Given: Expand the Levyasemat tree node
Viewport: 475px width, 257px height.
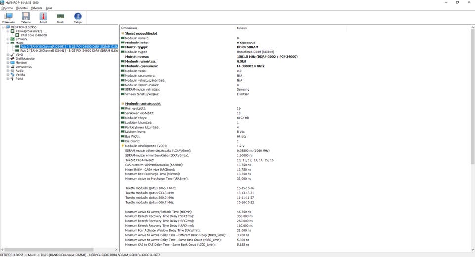Looking at the screenshot, I should [8, 67].
